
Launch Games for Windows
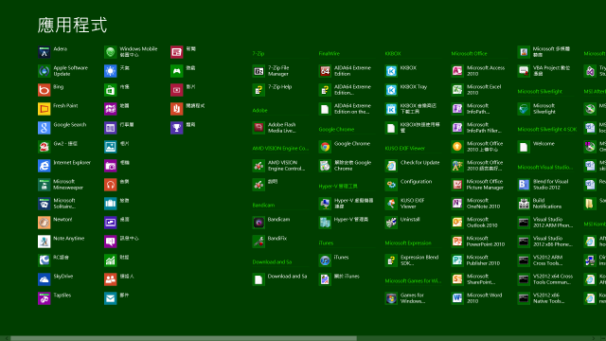[x=391, y=298]
